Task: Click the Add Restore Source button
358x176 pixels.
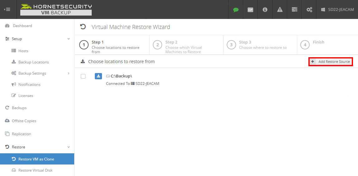Action: tap(331, 62)
